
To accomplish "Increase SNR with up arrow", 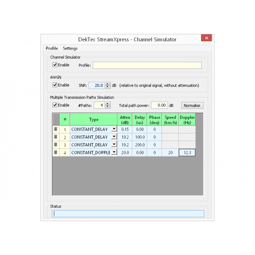I will coord(108,84).
